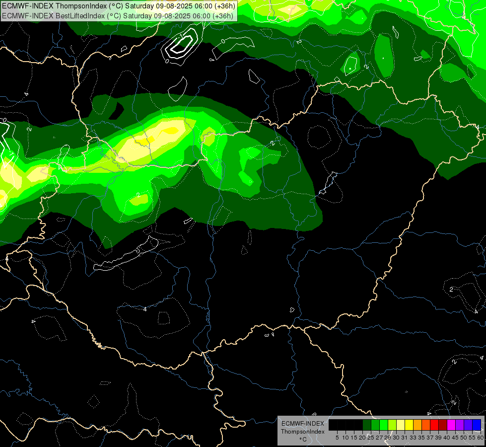Click legend scale value '15'
486x447 pixels.
pyautogui.click(x=354, y=438)
